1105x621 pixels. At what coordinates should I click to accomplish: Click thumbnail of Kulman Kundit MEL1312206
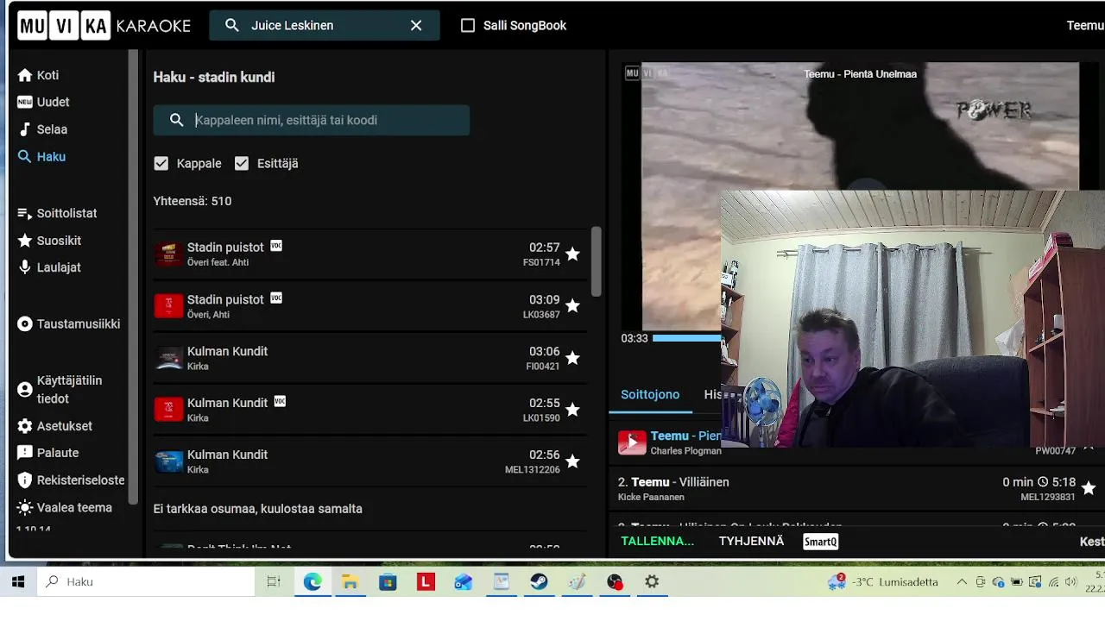(x=168, y=461)
